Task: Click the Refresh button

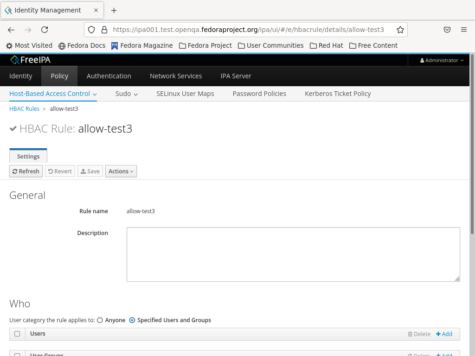Action: point(26,171)
